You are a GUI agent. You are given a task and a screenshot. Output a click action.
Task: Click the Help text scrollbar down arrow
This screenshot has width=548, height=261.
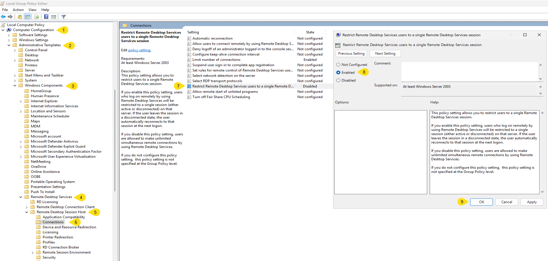point(542,192)
